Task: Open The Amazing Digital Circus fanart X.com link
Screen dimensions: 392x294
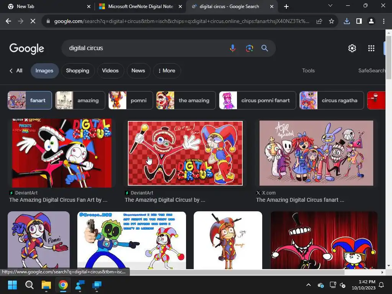Action: tap(300, 200)
